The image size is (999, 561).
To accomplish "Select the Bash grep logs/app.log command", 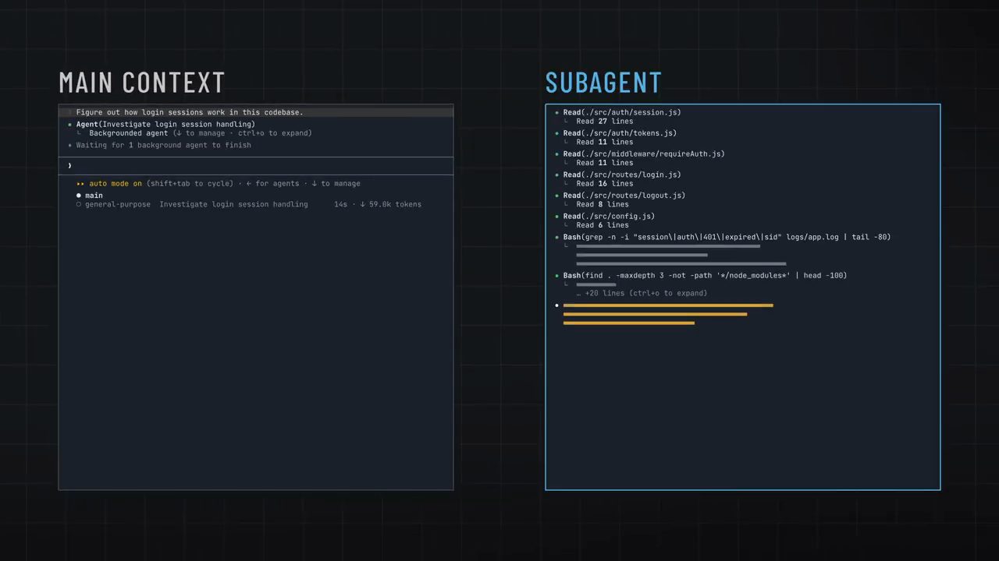I will [x=727, y=237].
